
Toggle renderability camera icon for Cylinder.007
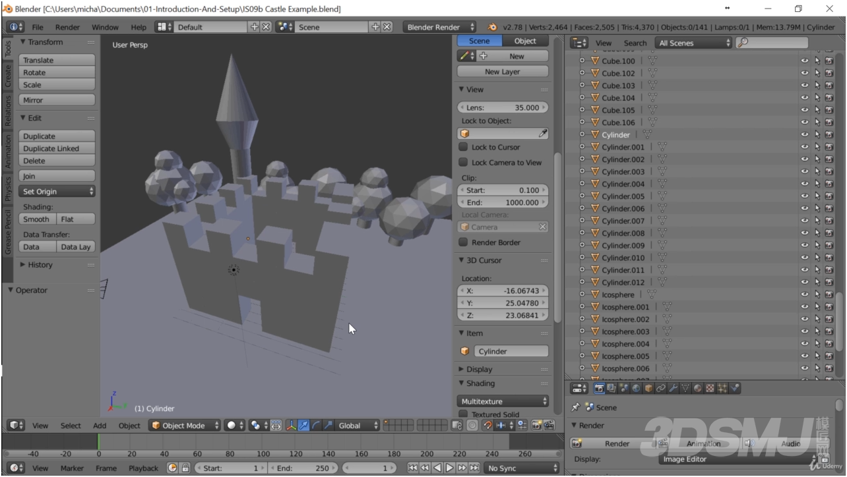coord(829,221)
